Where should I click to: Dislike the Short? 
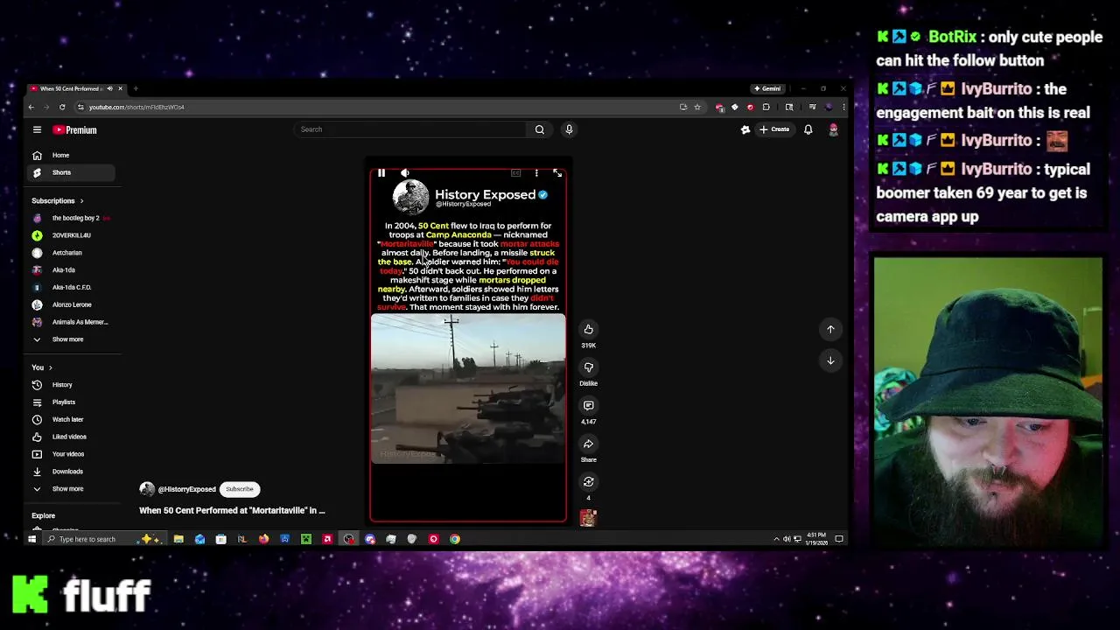588,367
